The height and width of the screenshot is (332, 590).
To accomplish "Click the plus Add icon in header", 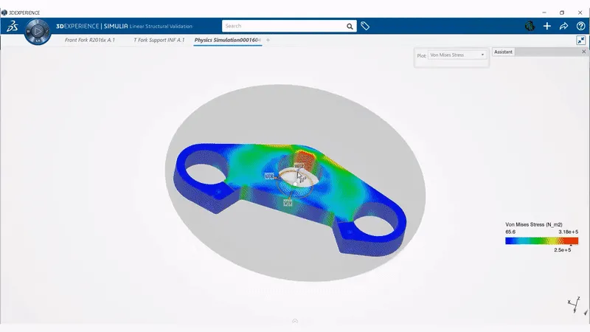I will (547, 26).
